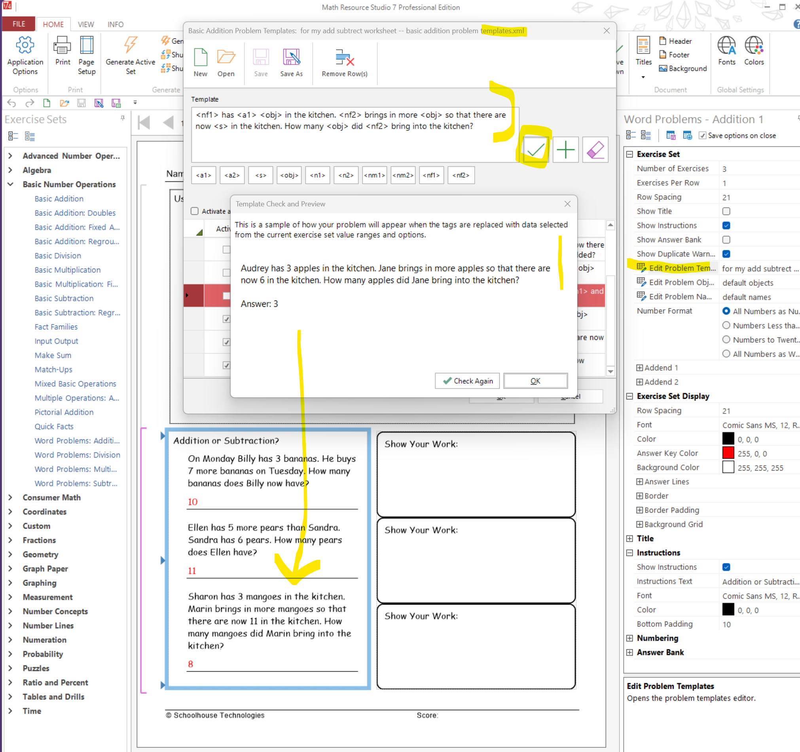800x752 pixels.
Task: Open Application Options gear icon
Action: point(25,45)
